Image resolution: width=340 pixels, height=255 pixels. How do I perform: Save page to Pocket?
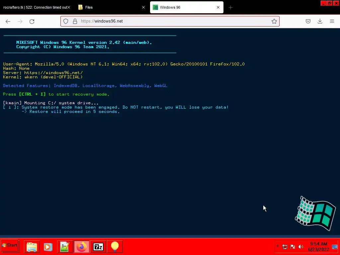[x=308, y=21]
